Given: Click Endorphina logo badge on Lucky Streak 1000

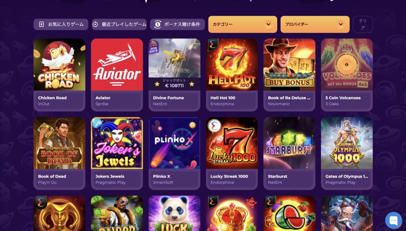Looking at the screenshot, I should [x=214, y=125].
